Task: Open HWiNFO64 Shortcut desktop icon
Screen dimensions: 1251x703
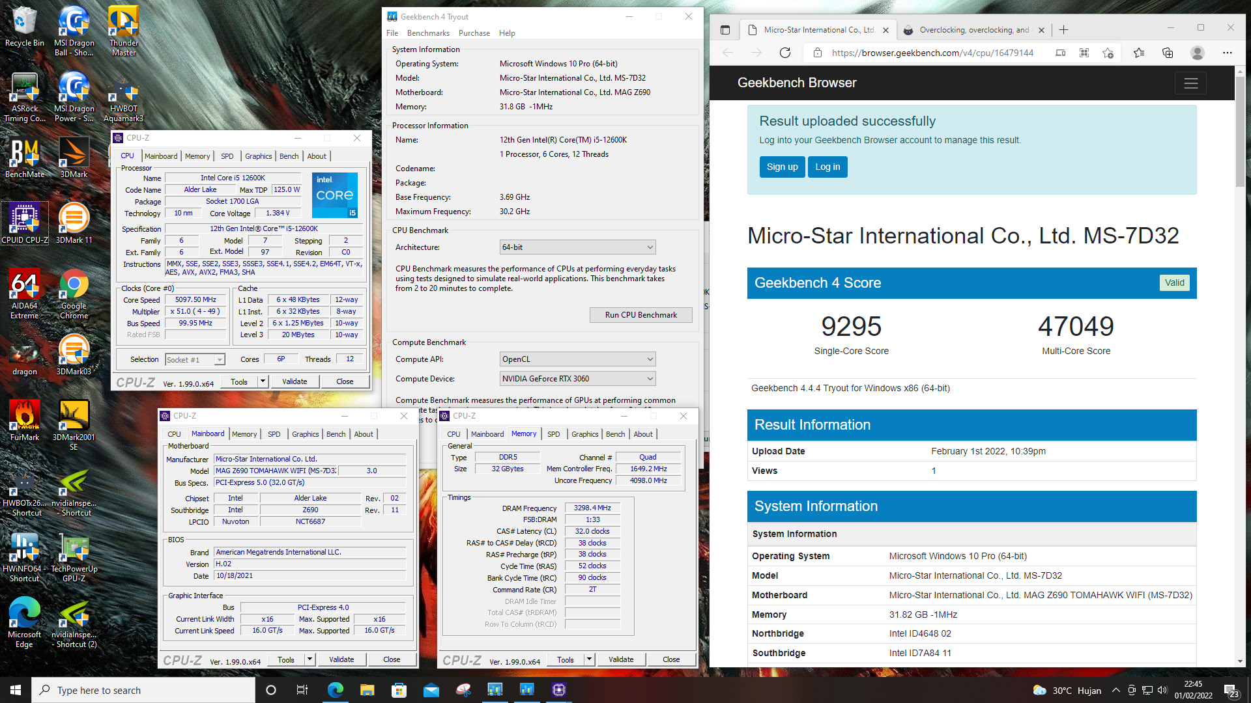Action: click(24, 557)
